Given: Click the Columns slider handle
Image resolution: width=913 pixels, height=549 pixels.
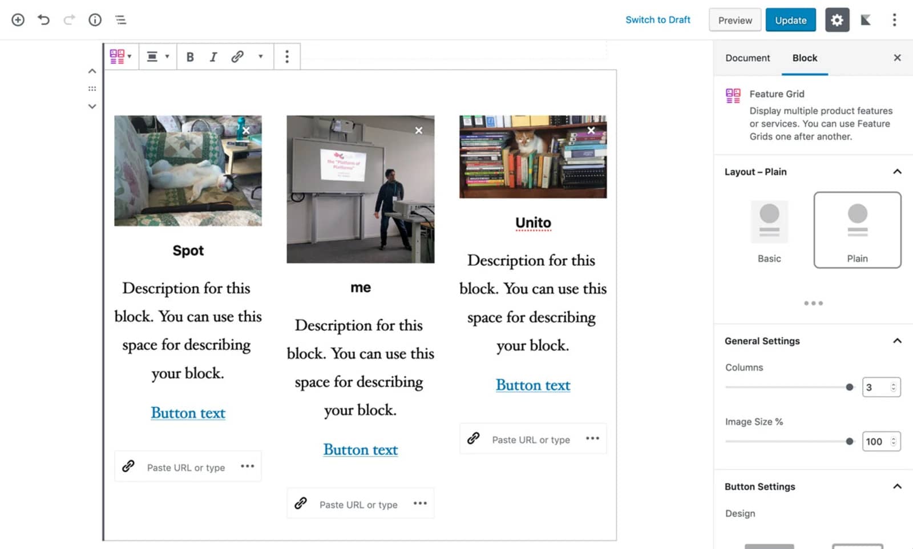Looking at the screenshot, I should click(849, 387).
